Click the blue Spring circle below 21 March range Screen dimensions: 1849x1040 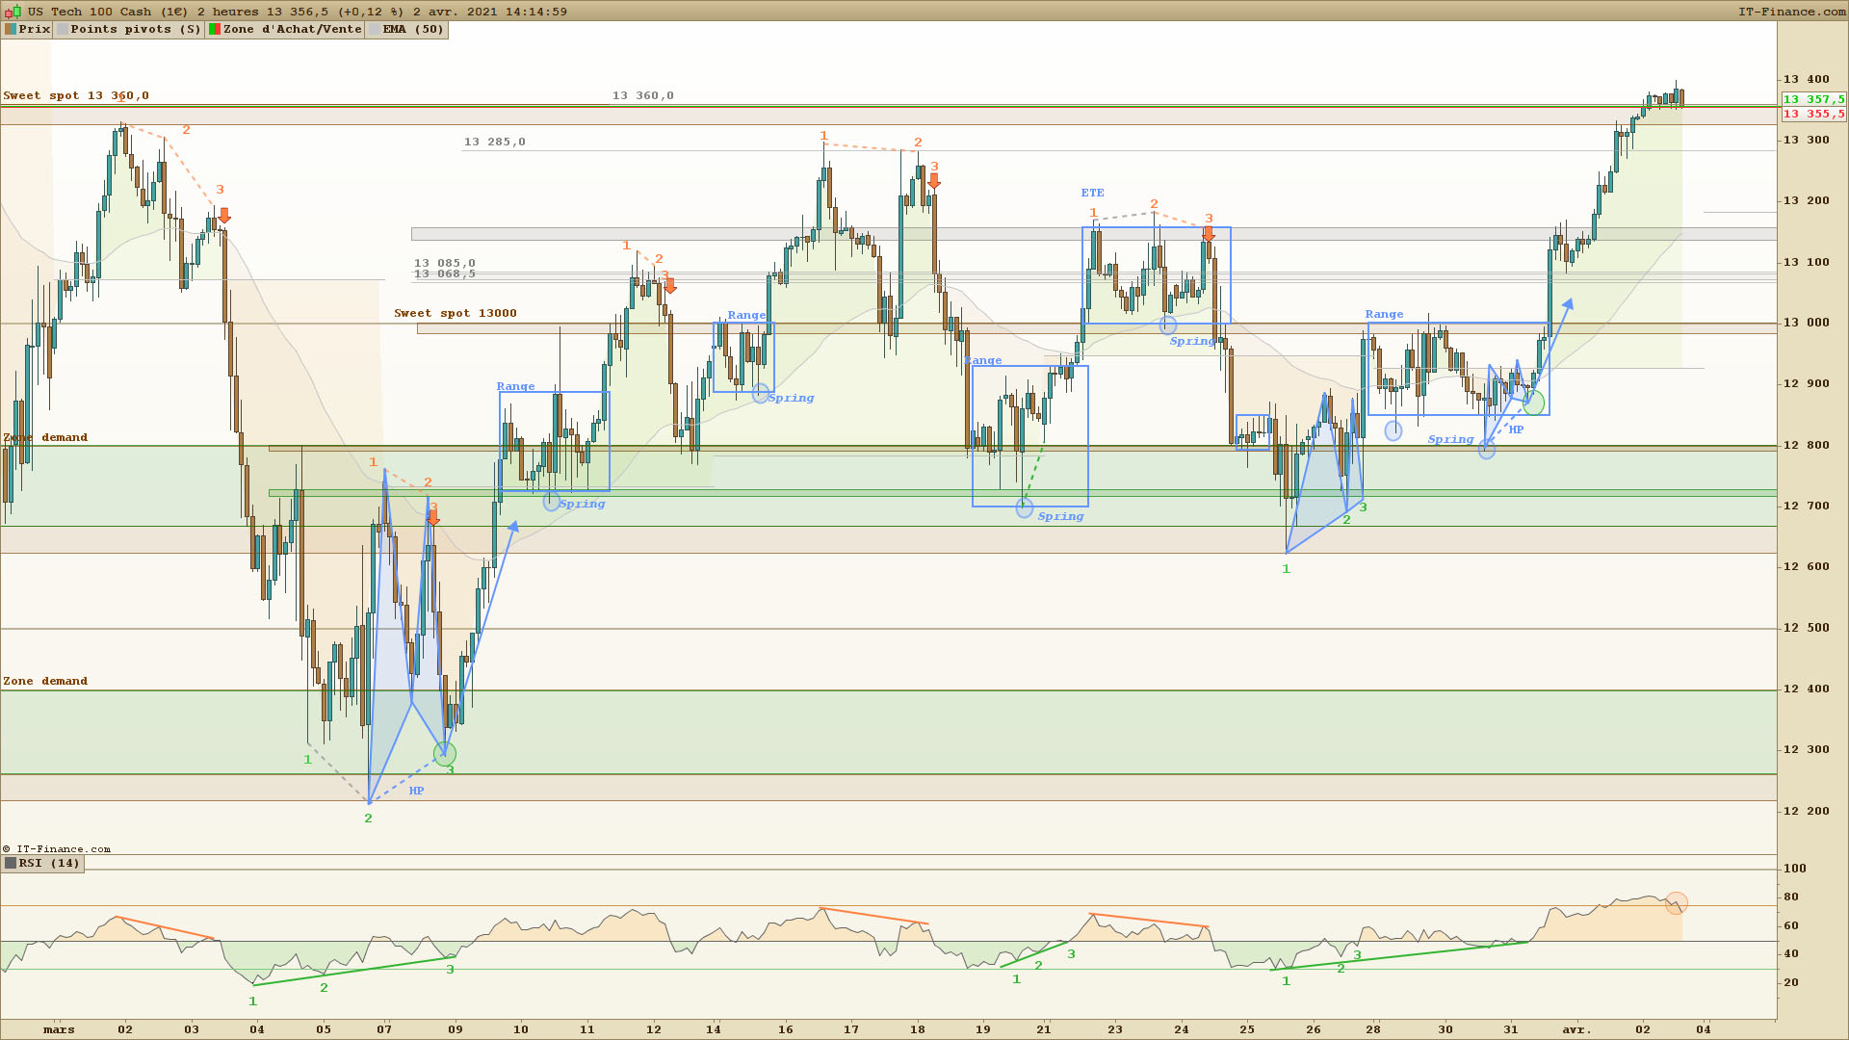point(1025,508)
